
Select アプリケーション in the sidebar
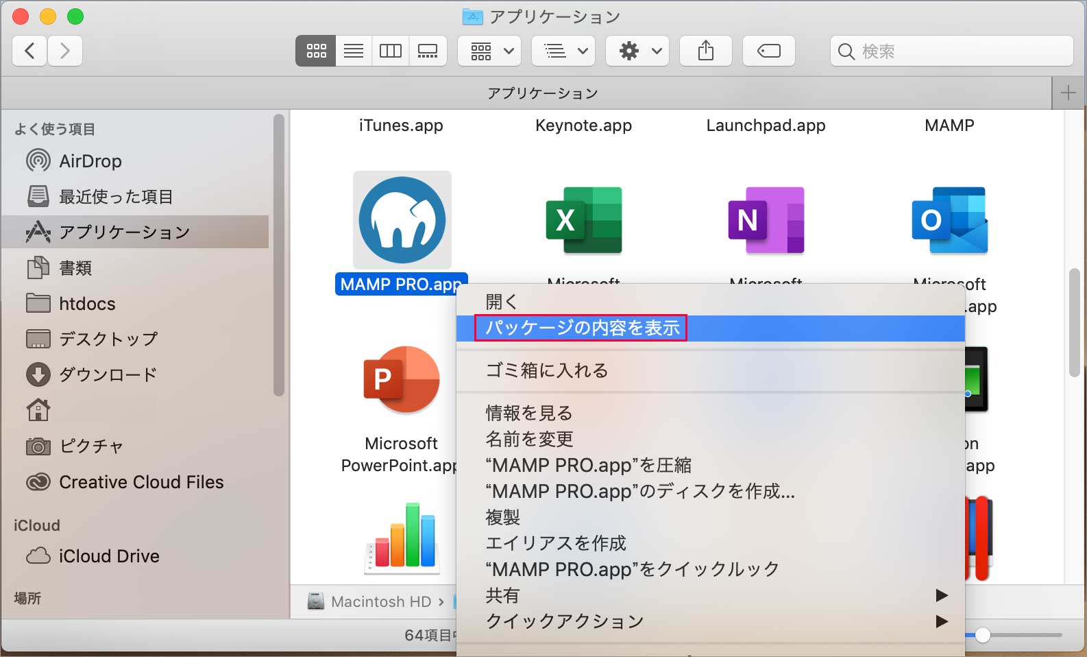136,232
